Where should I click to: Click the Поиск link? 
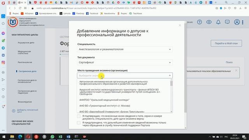tap(229, 62)
